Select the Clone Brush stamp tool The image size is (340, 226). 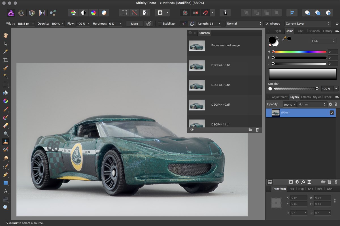(5, 142)
